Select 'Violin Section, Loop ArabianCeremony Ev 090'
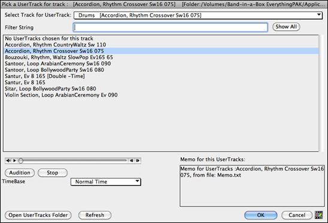This screenshot has height=223, width=328. click(x=161, y=95)
